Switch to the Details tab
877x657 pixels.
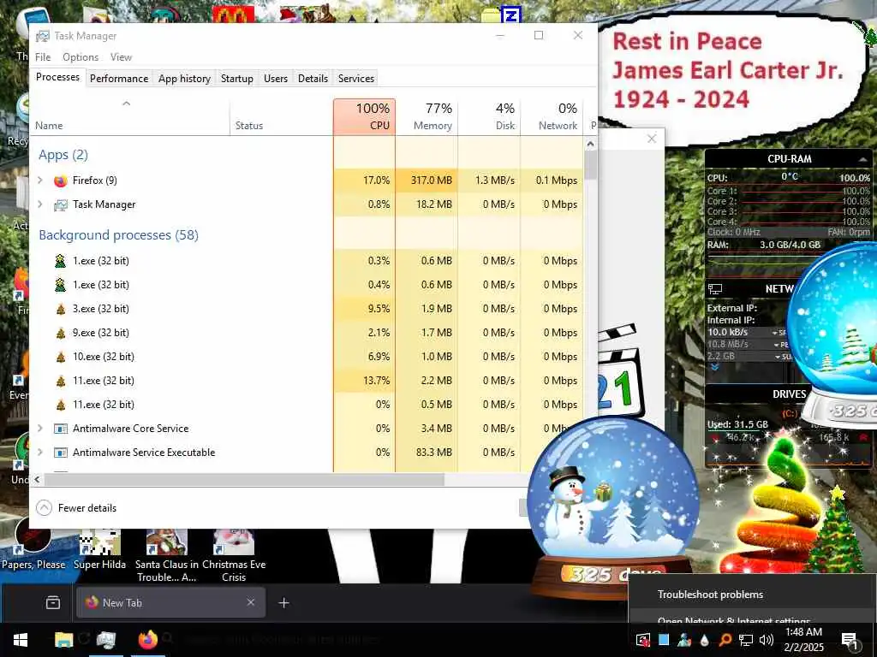[313, 79]
